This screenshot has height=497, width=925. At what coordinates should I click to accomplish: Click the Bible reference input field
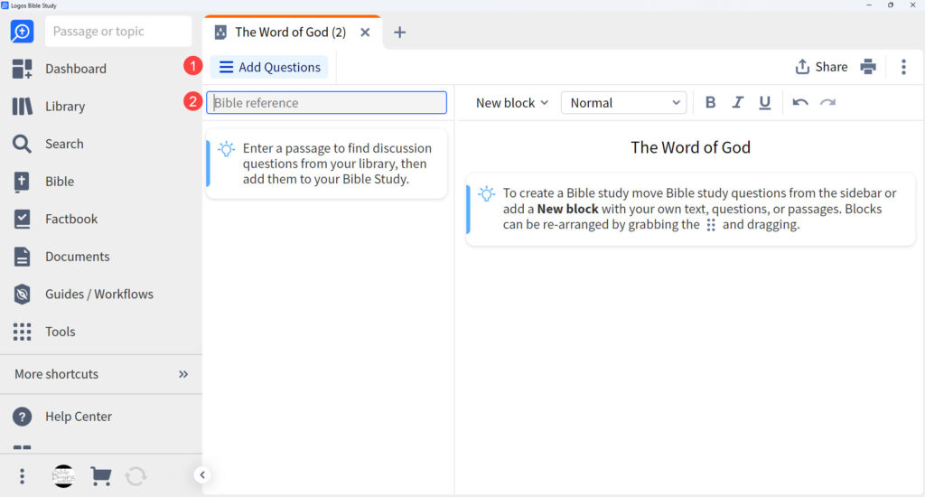tap(326, 103)
